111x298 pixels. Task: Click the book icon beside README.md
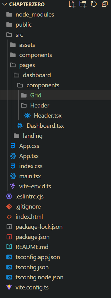9,247
